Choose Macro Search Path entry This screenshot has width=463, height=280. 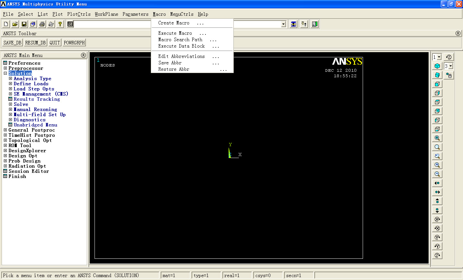[x=192, y=40]
